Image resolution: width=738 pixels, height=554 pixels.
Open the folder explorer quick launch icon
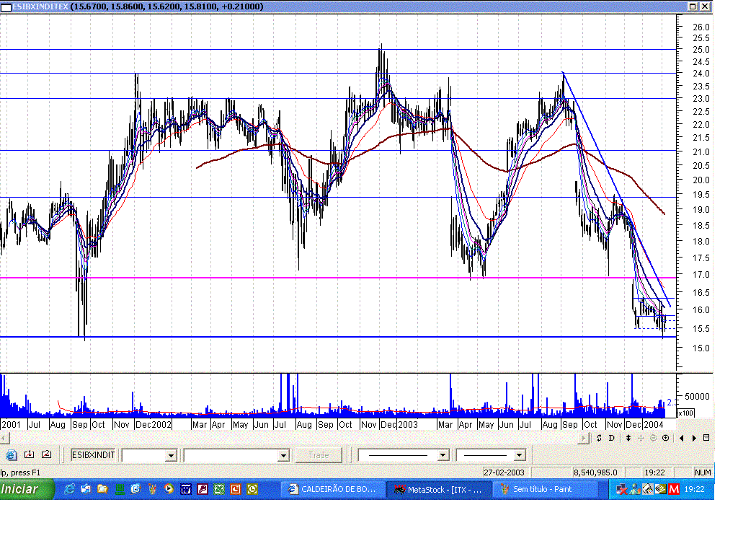point(102,490)
